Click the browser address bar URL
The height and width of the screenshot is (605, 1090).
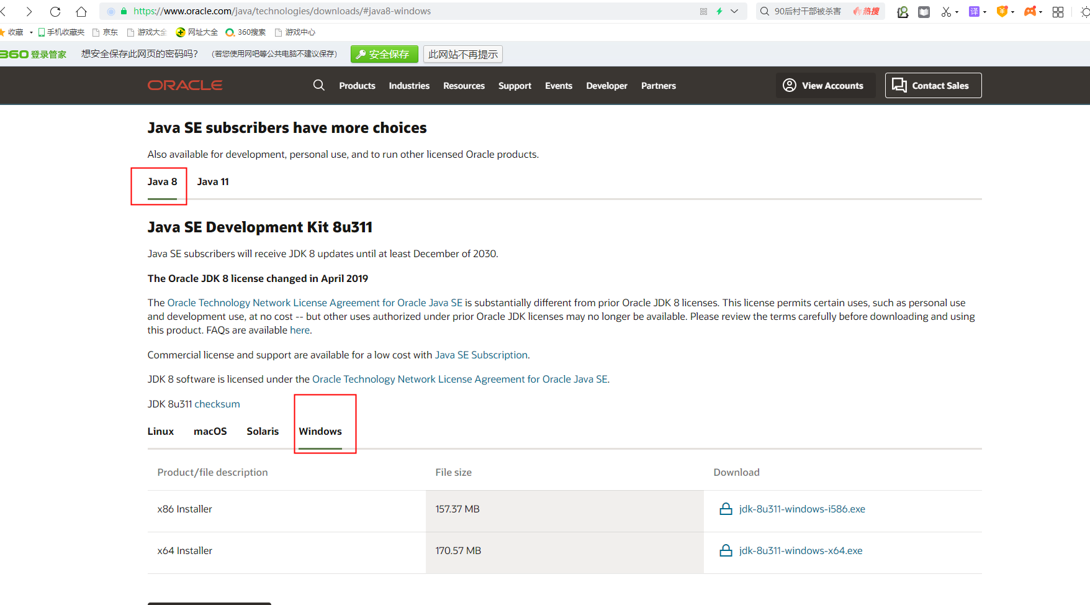[x=282, y=11]
